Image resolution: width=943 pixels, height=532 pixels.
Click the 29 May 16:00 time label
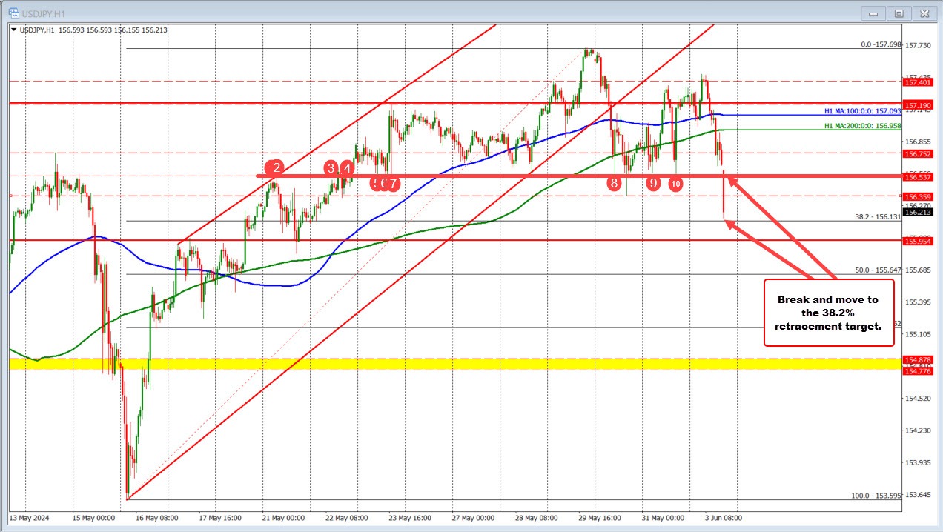pos(599,517)
